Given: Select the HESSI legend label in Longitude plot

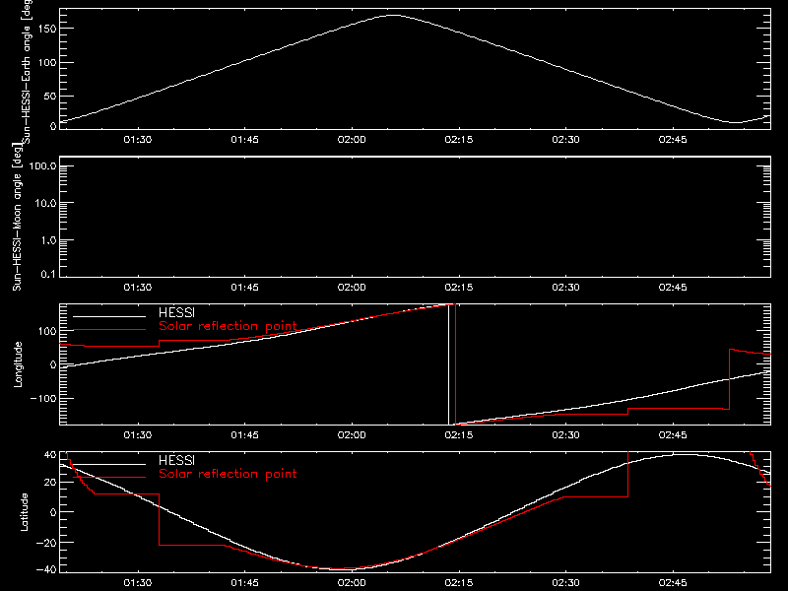Looking at the screenshot, I should [176, 313].
